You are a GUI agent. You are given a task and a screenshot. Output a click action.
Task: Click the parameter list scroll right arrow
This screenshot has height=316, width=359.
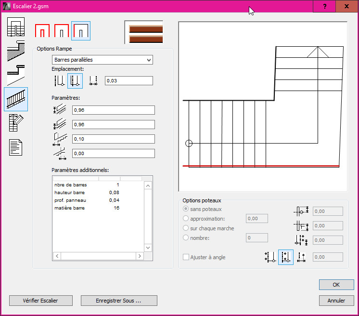[x=140, y=256]
